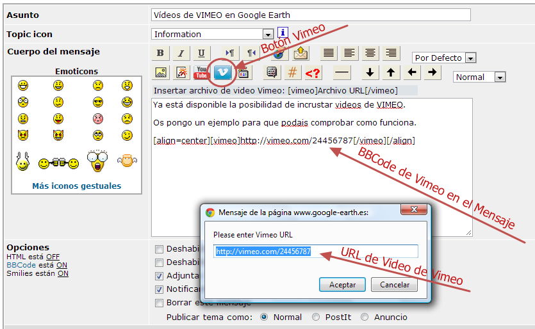Insert a horizontal line
Image resolution: width=535 pixels, height=329 pixels.
coord(342,72)
